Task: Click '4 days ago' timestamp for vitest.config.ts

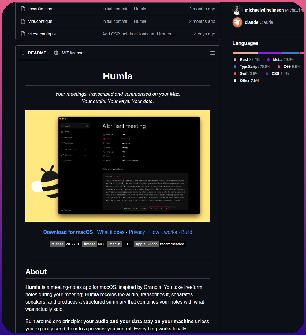Action: tap(204, 34)
